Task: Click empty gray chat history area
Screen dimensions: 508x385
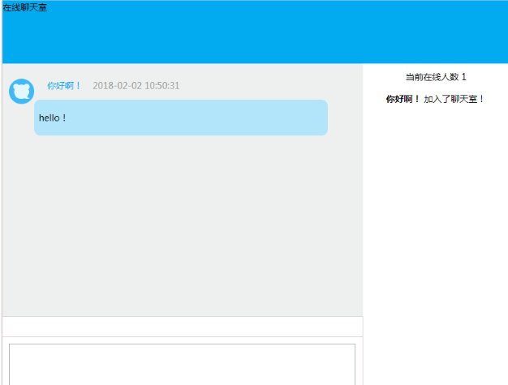Action: [182, 227]
